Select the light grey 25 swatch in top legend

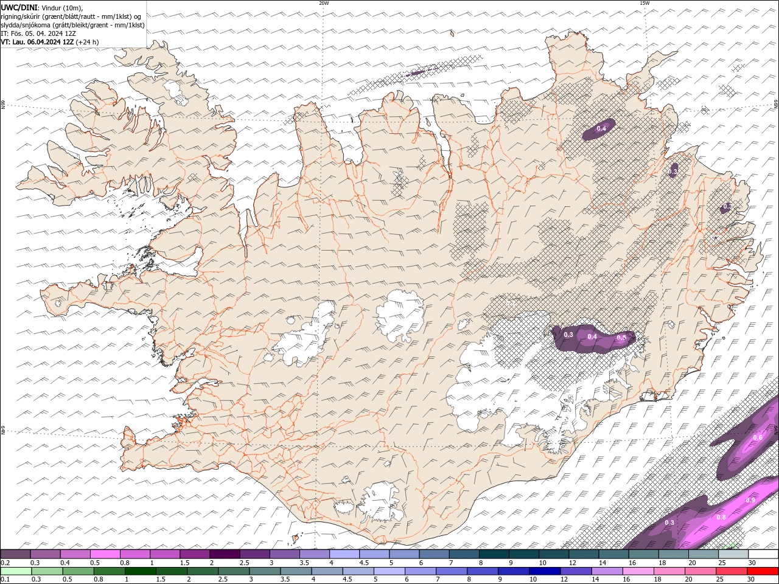click(733, 554)
